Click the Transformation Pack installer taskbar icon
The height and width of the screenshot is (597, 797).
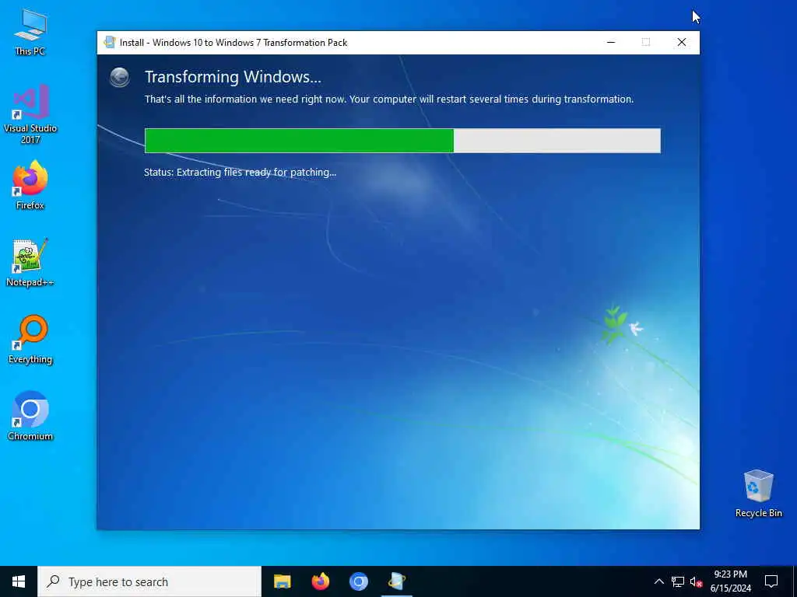396,581
